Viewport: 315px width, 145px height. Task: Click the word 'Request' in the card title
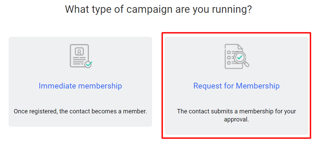[206, 86]
